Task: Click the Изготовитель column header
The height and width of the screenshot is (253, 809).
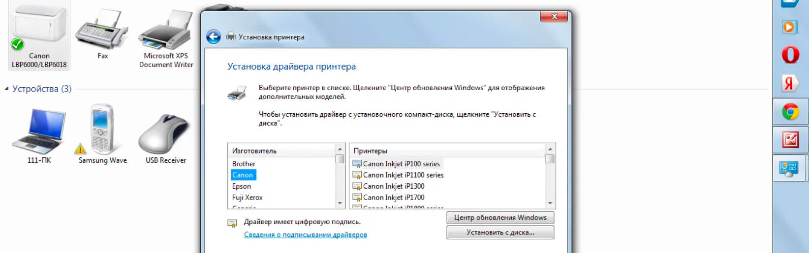Action: (x=282, y=151)
